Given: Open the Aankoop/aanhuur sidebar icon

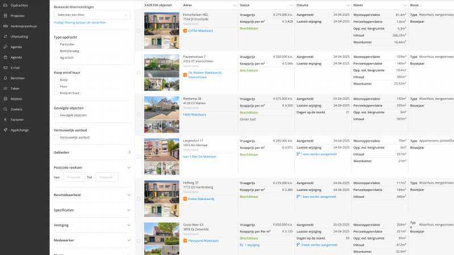Looking at the screenshot, I should [5, 26].
